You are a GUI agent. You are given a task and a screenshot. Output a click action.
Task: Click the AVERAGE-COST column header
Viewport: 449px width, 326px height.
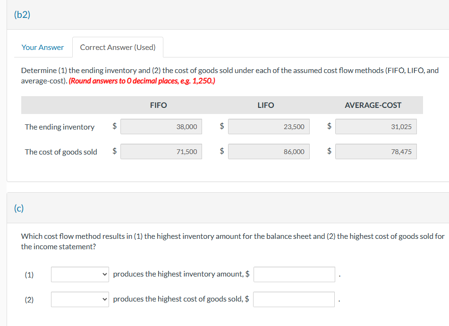[373, 105]
